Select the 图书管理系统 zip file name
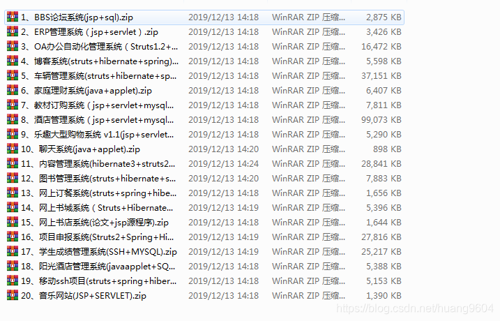Viewport: 500px width, 321px height. coord(98,179)
